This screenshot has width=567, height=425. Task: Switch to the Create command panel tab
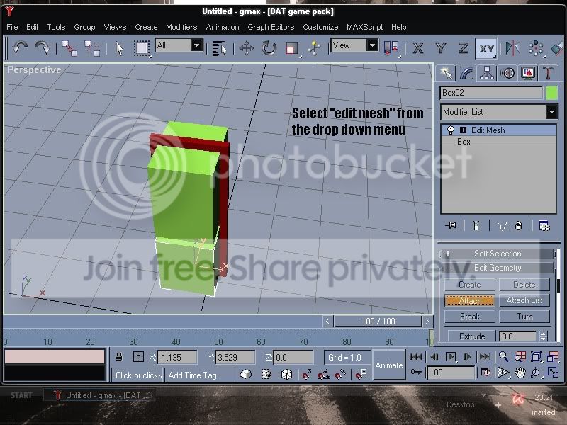pyautogui.click(x=445, y=73)
